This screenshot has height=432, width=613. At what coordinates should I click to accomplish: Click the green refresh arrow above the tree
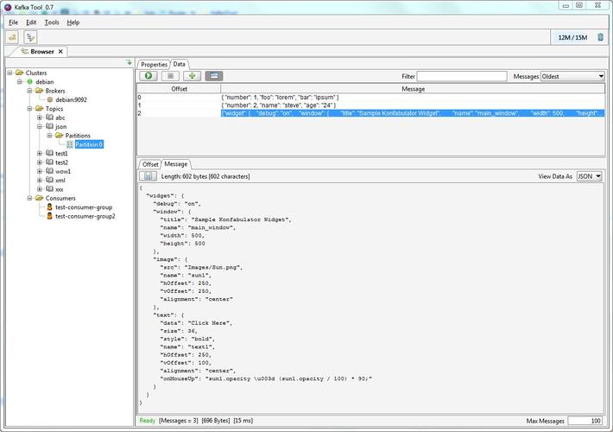130,62
